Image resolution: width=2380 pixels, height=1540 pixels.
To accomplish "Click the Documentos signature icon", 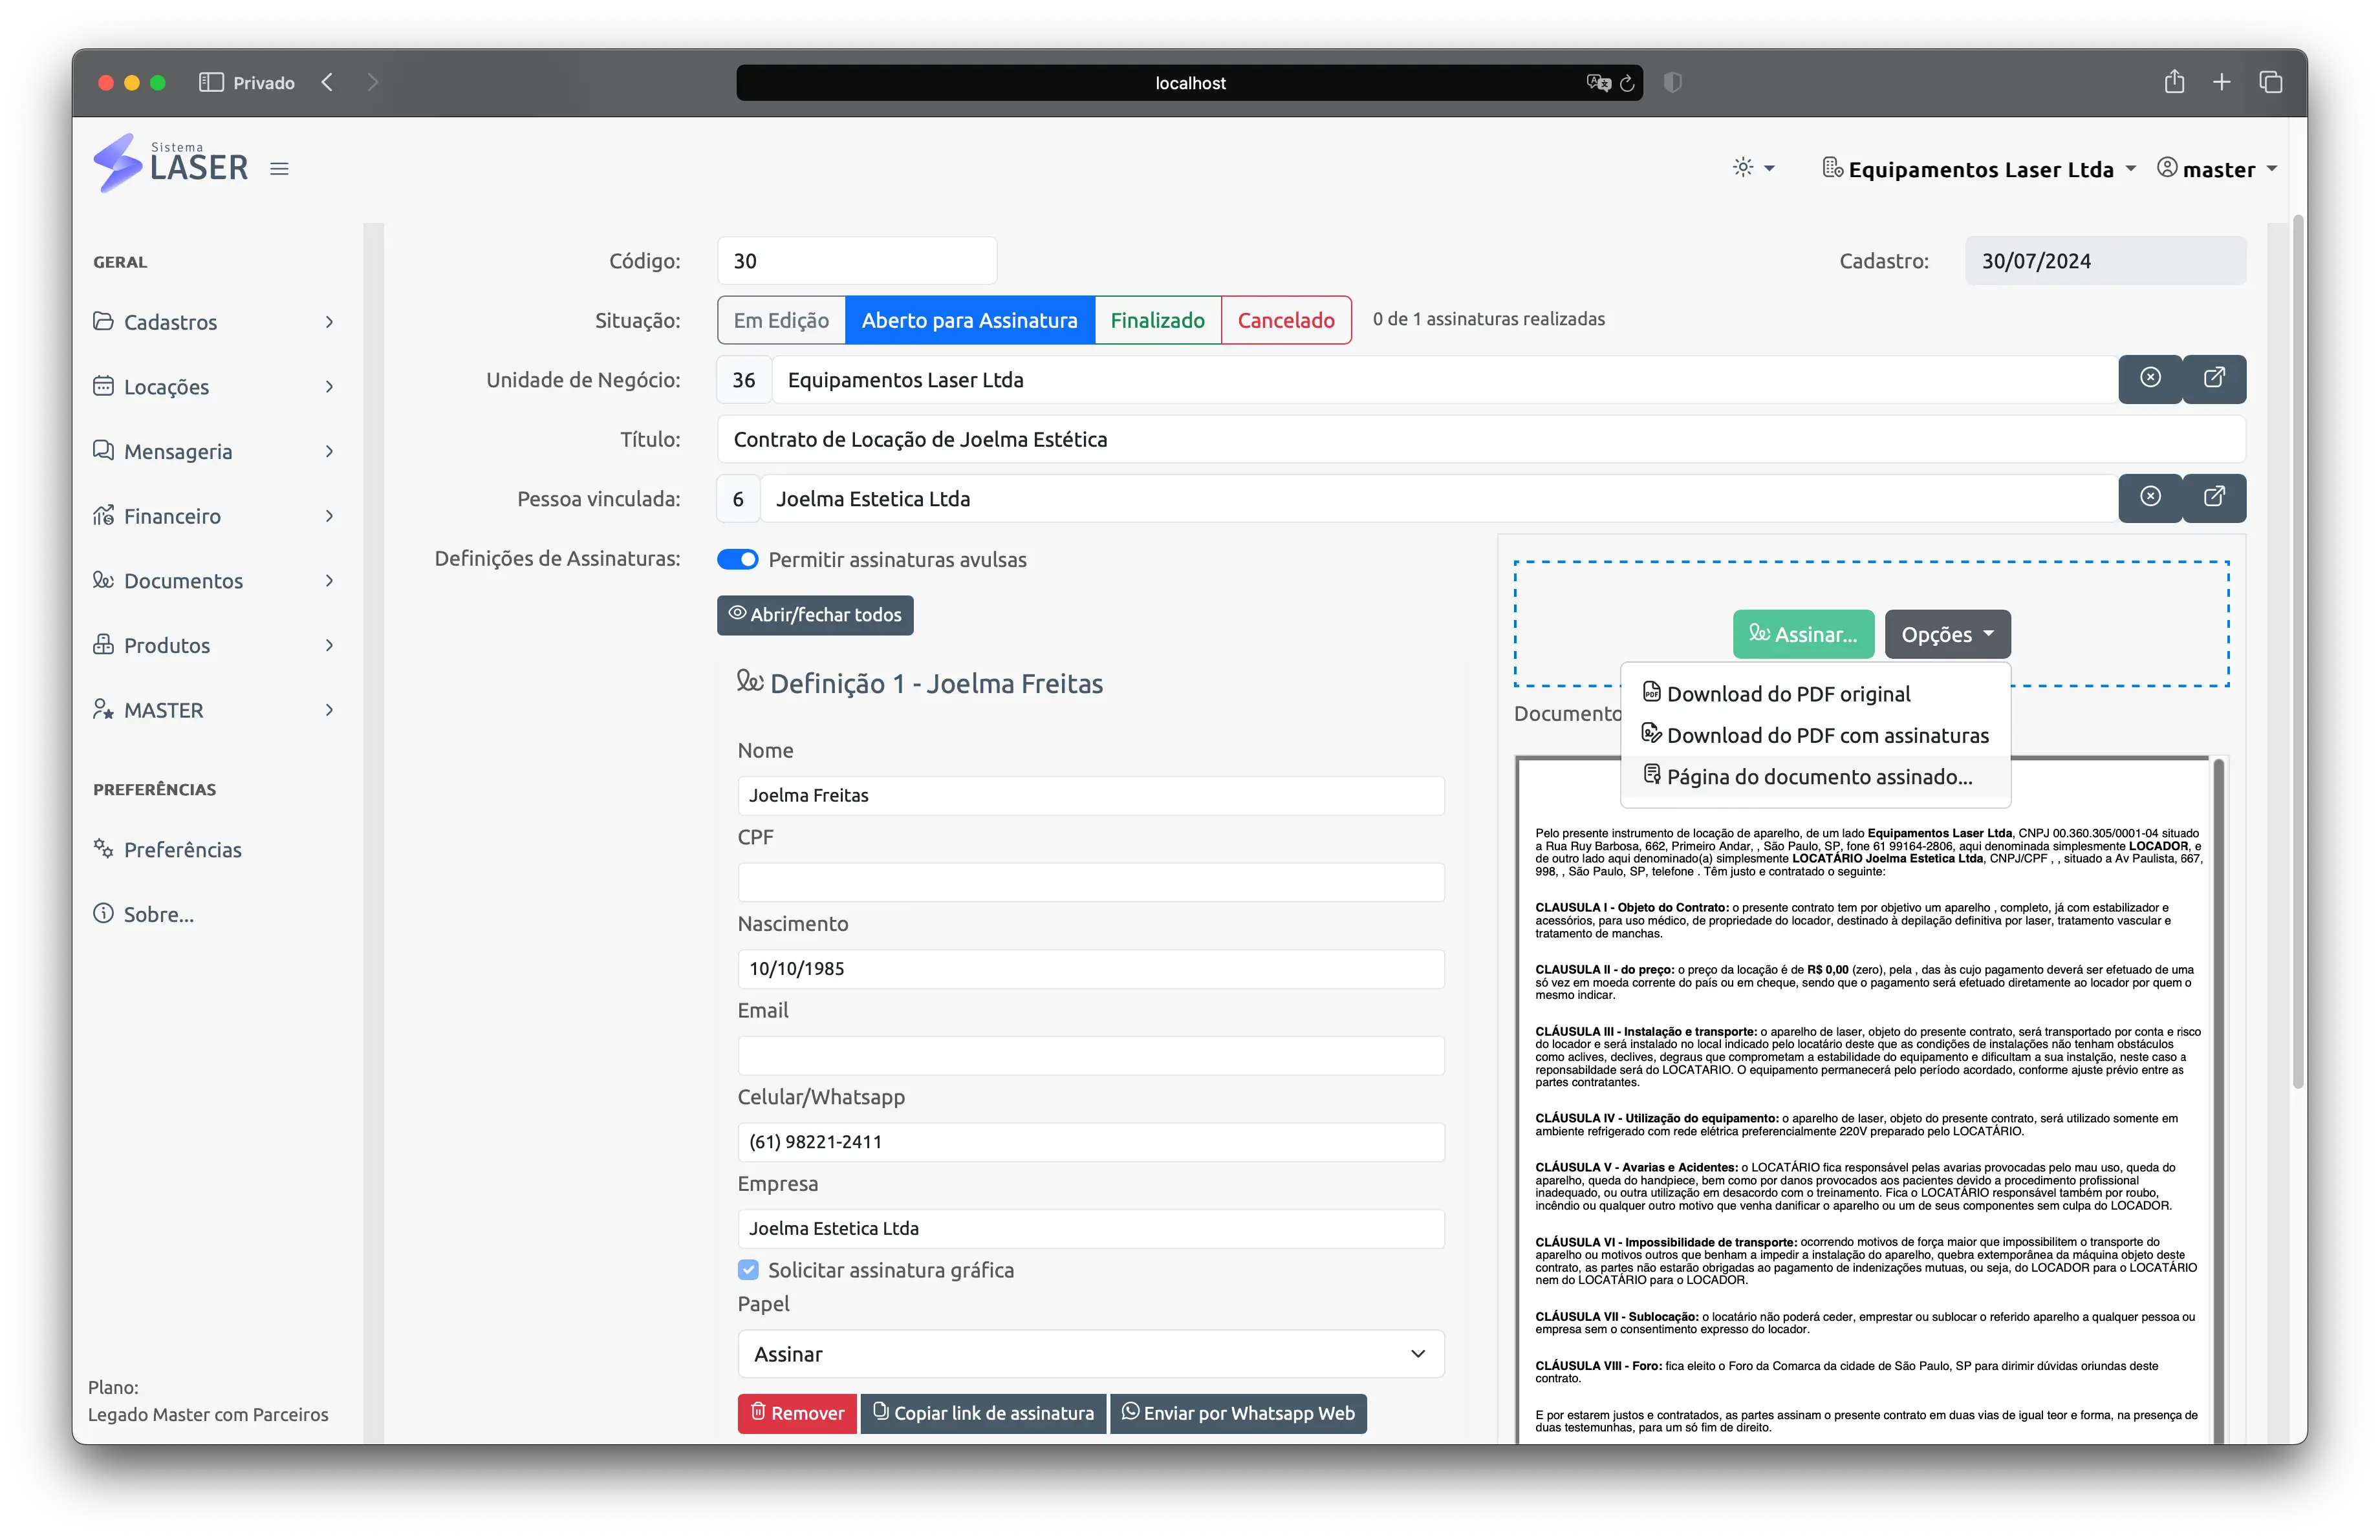I will [x=103, y=580].
